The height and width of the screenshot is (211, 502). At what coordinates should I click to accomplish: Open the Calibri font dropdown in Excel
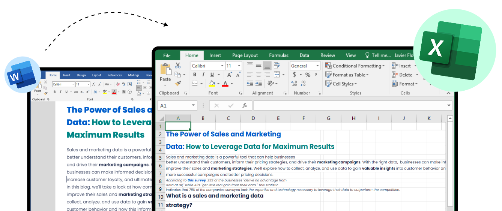pyautogui.click(x=222, y=66)
